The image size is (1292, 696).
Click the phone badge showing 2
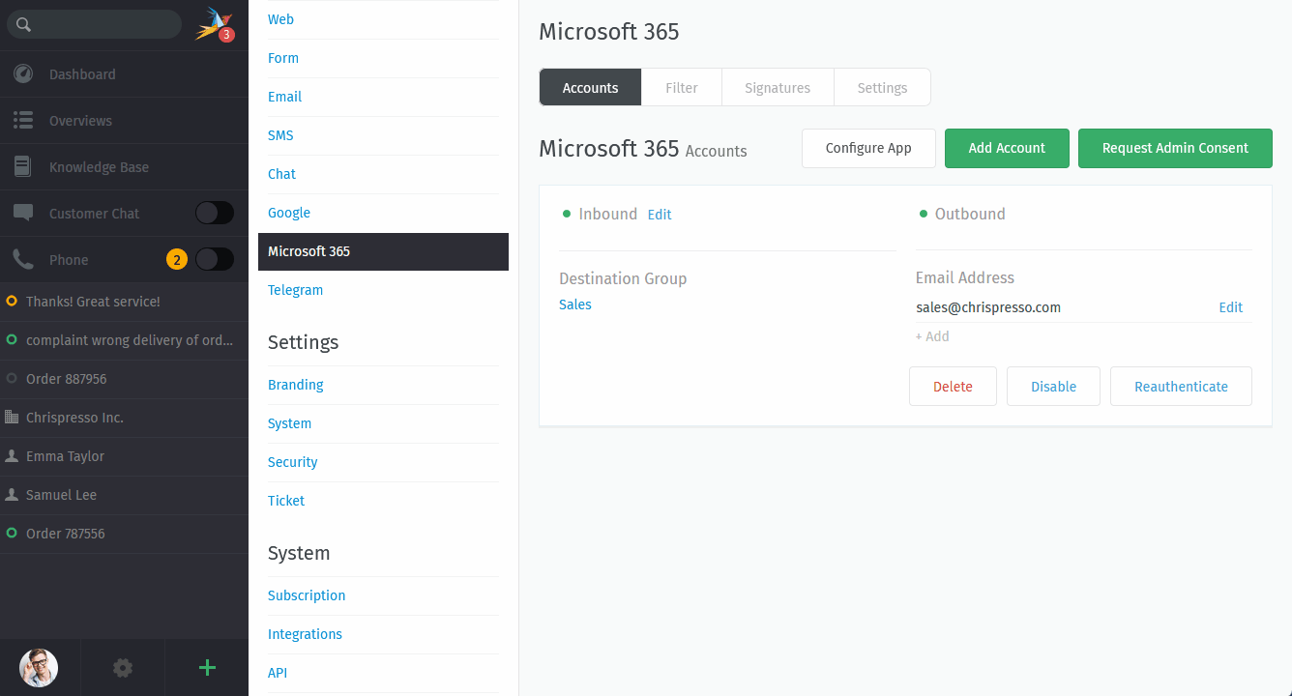[177, 260]
